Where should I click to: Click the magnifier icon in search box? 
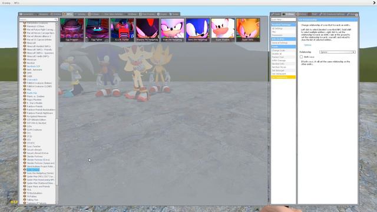[56, 19]
